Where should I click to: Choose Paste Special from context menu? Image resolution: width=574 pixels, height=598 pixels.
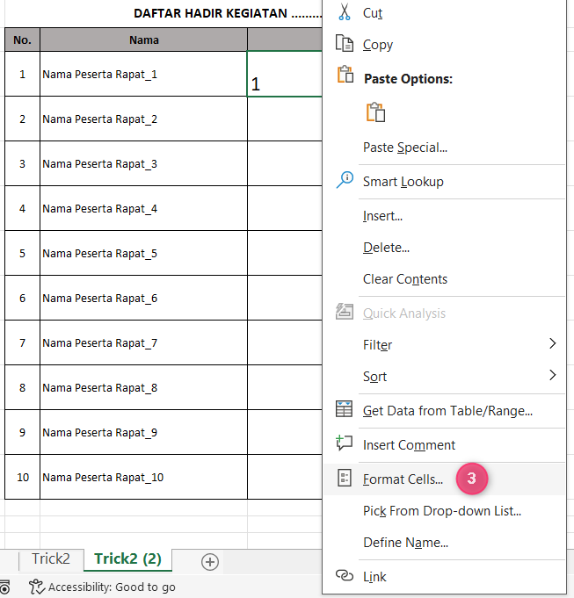pos(404,148)
